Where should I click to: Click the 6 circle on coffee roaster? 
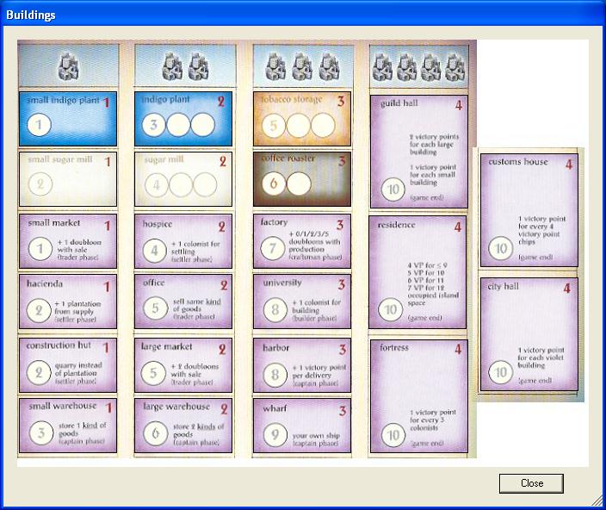click(x=274, y=183)
